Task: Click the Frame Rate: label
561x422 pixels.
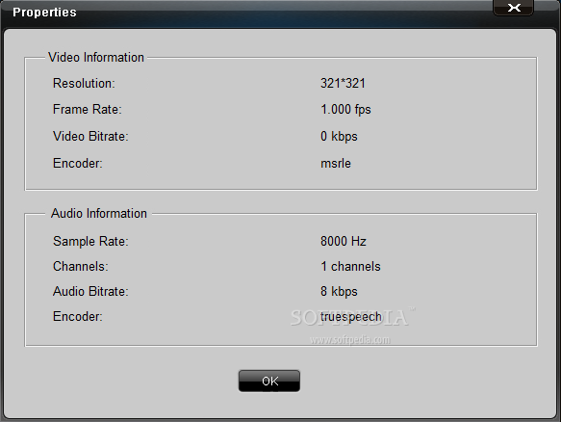Action: pos(88,109)
